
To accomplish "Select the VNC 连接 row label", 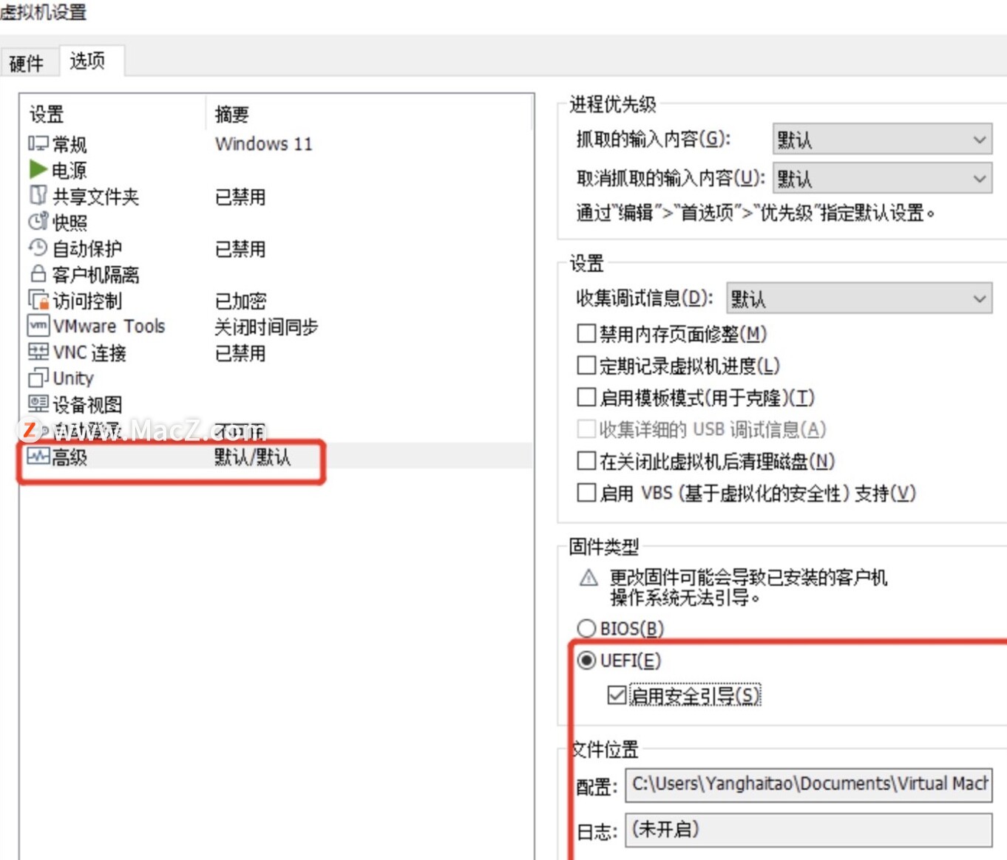I will coord(89,353).
